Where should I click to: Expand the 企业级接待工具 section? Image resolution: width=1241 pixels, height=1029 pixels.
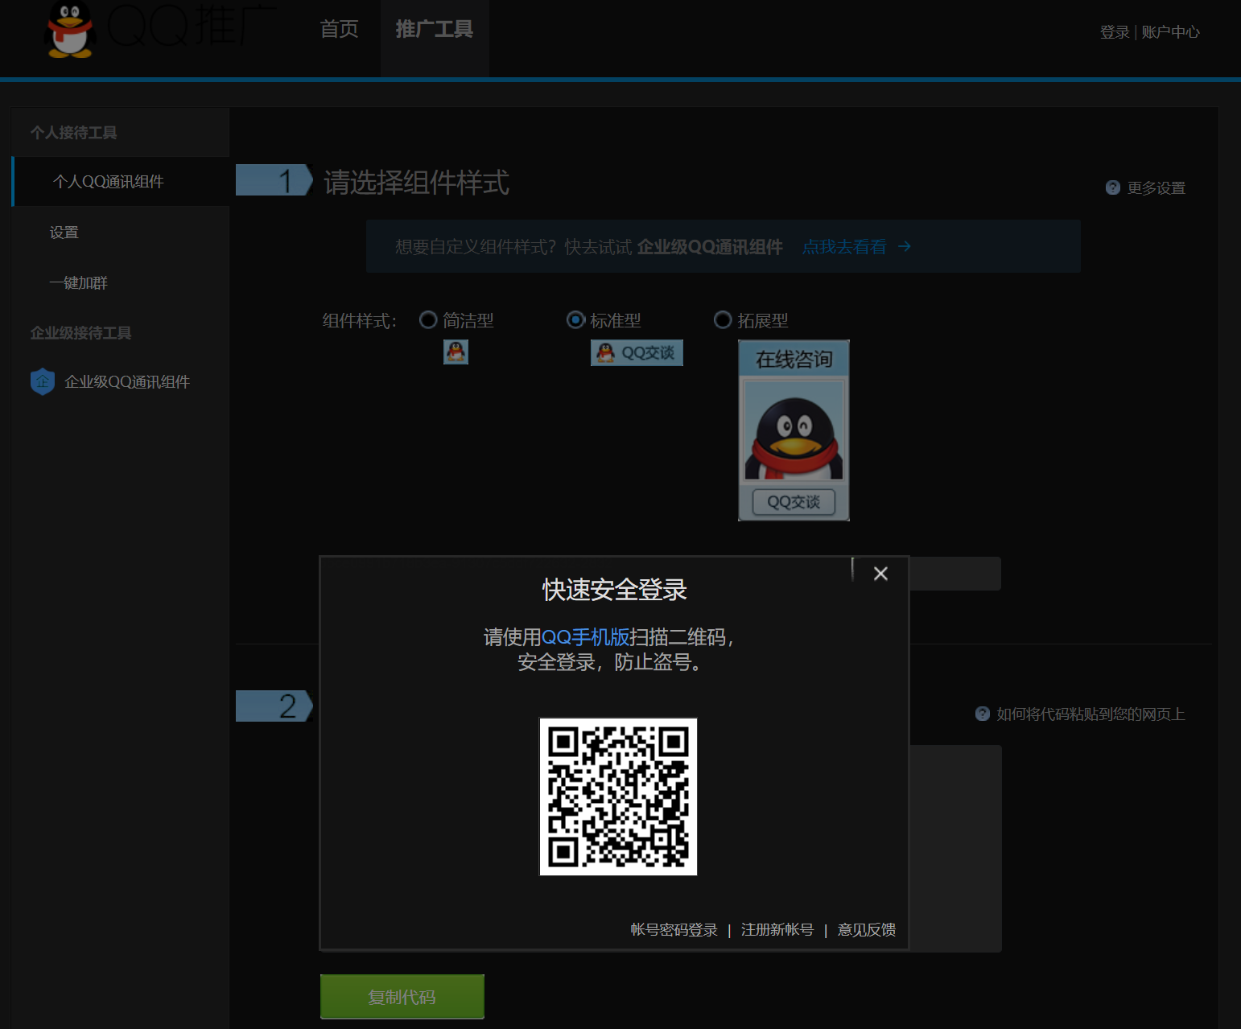pos(81,332)
